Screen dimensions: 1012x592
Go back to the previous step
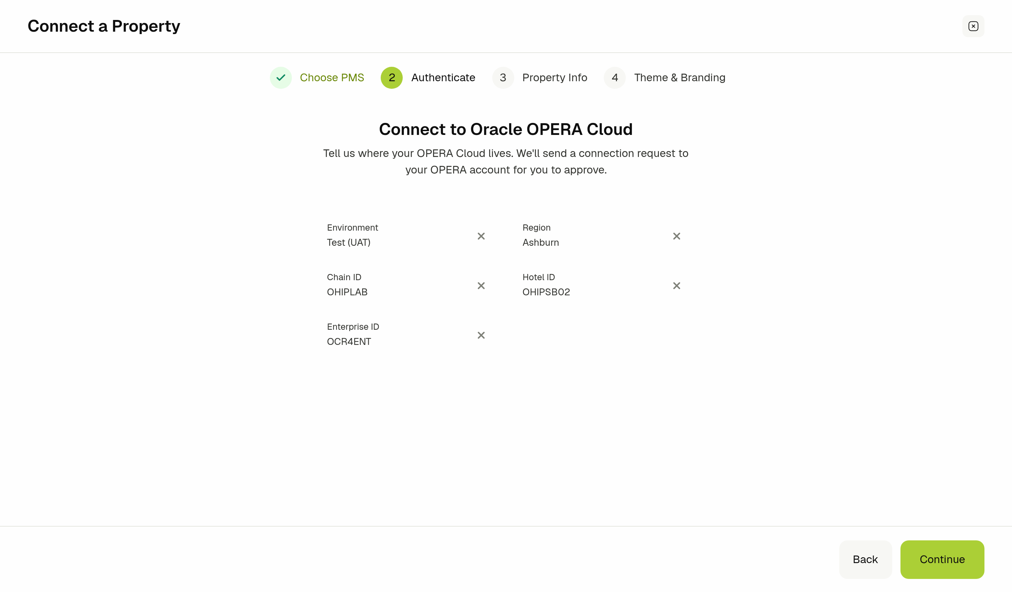click(x=865, y=559)
